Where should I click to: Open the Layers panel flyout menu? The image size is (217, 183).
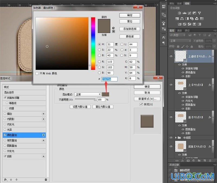pyautogui.click(x=215, y=30)
